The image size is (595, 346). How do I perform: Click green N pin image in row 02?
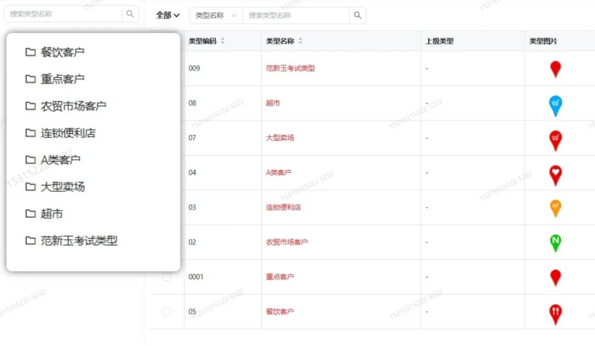click(555, 243)
